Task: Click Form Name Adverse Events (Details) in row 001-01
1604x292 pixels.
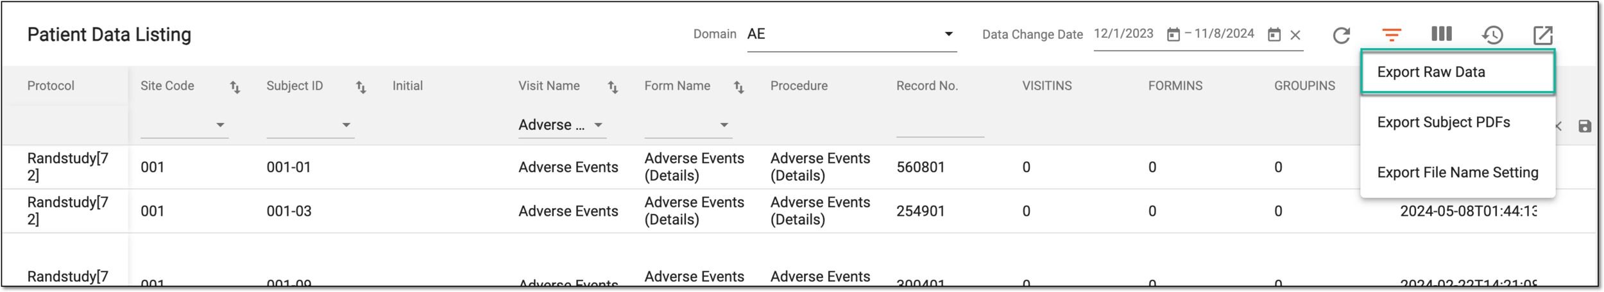Action: click(x=694, y=167)
